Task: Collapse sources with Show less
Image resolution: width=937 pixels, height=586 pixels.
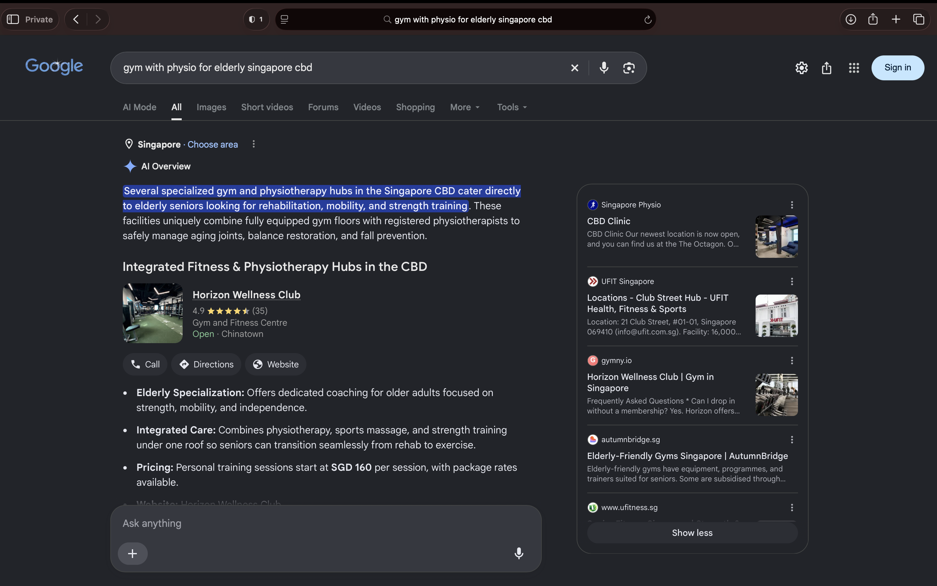Action: tap(692, 533)
